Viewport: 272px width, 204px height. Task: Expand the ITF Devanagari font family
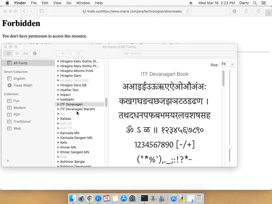tap(58, 104)
